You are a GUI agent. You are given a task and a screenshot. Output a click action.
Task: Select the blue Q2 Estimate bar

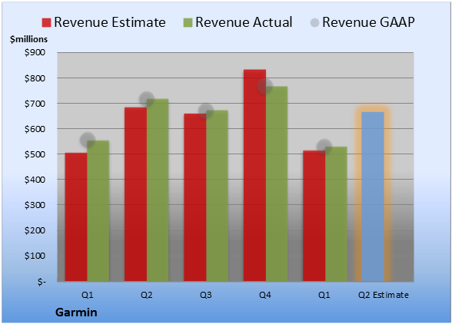(373, 197)
